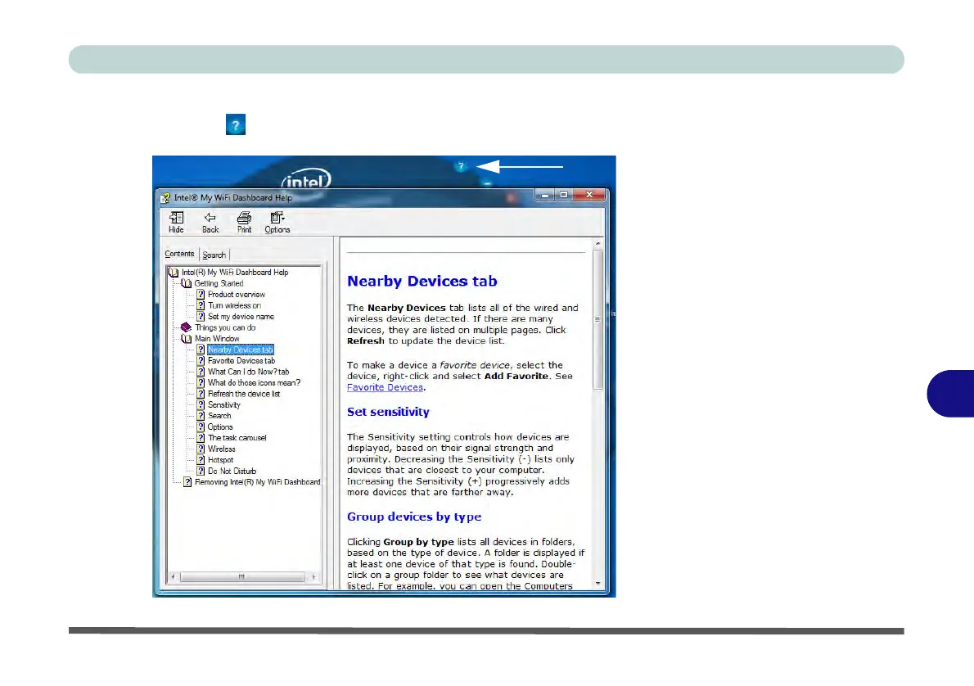
Task: Select the Favorite Devices tab topic
Action: [x=241, y=360]
